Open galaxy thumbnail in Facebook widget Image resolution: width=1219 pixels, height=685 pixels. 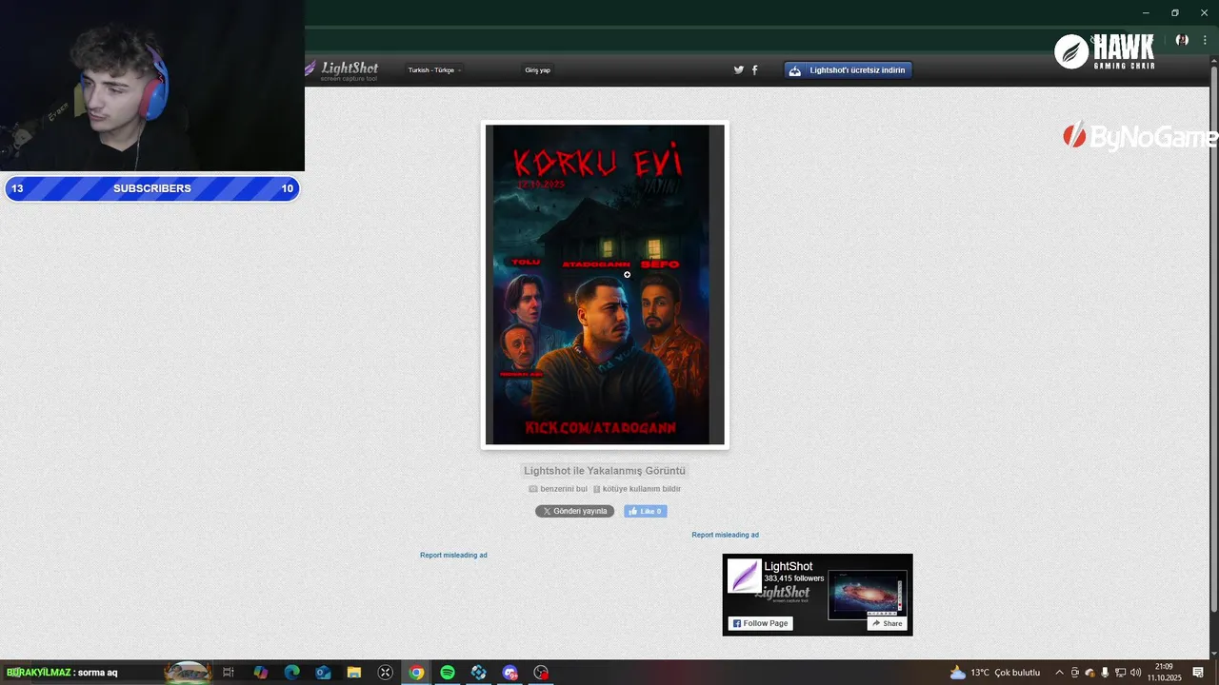tap(867, 596)
